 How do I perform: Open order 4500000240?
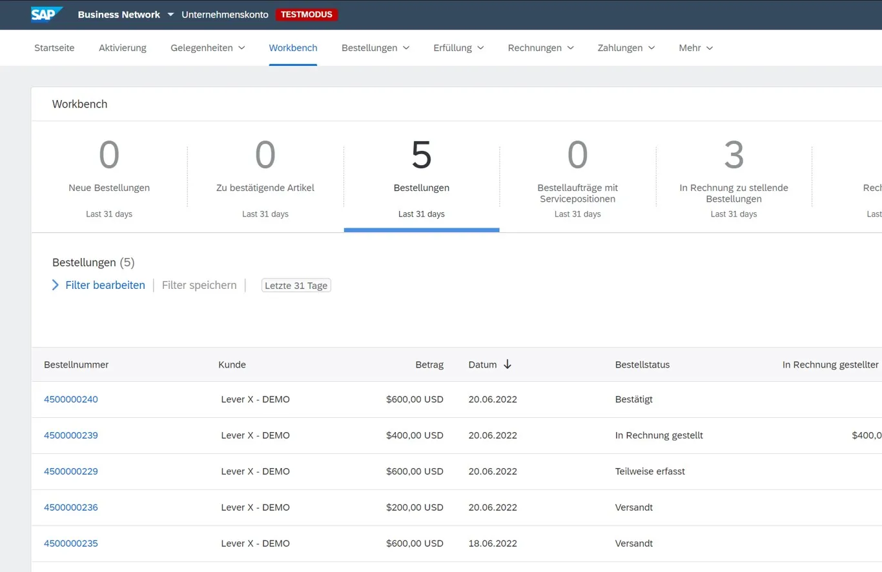click(x=71, y=399)
